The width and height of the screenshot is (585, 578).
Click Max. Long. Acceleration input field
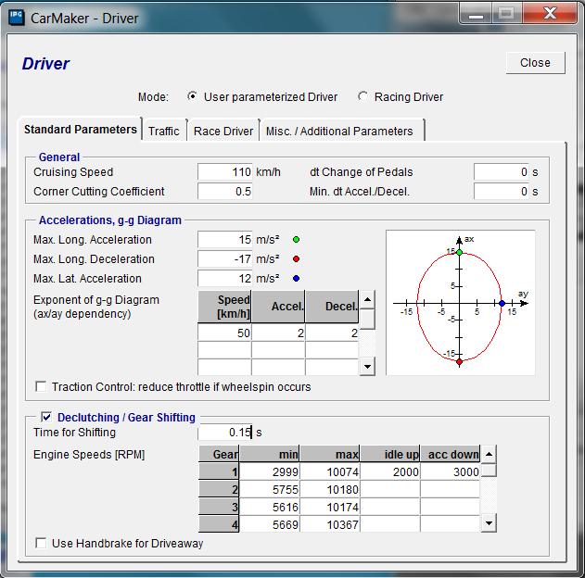click(x=225, y=239)
